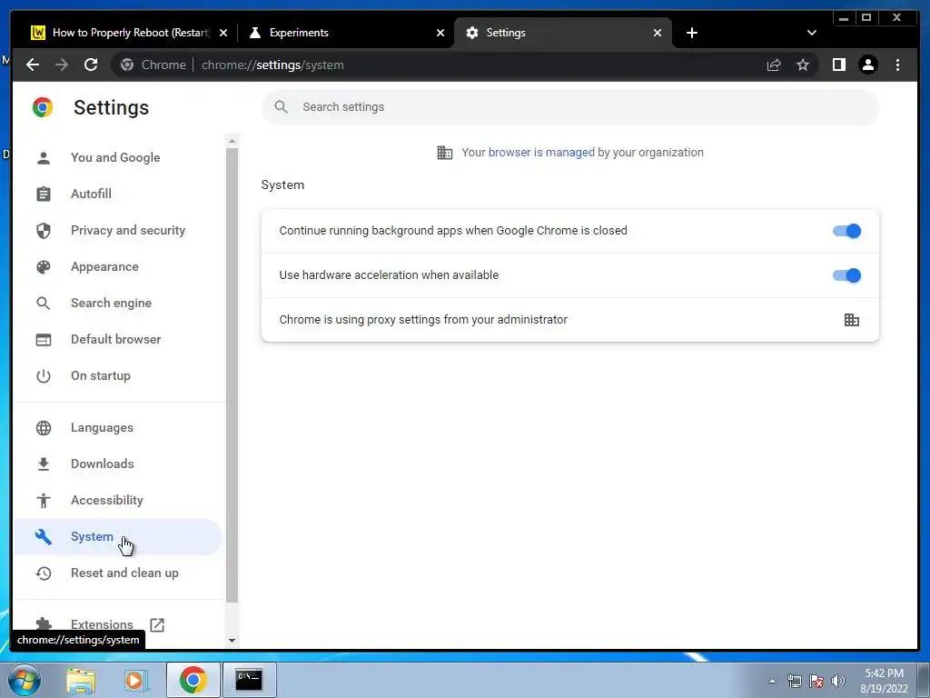
Task: Click the download arrow icon beside Downloads
Action: tap(44, 464)
